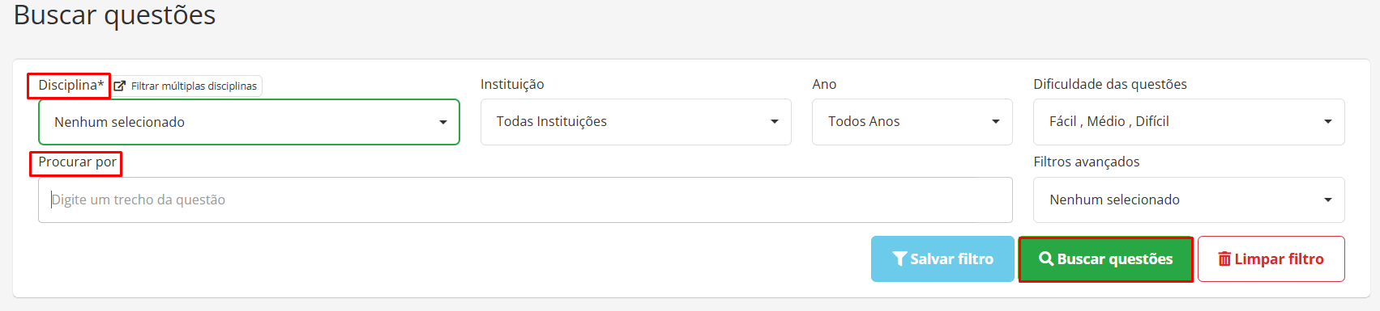Click the trash icon on Limpar filtro
The height and width of the screenshot is (311, 1380).
[1224, 259]
